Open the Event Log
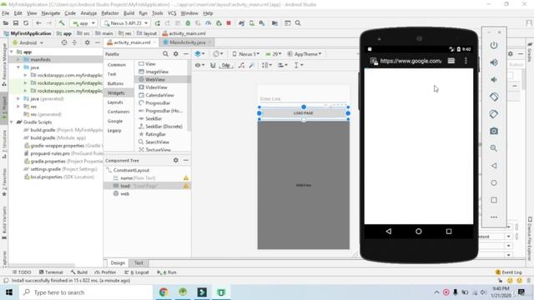Image resolution: width=534 pixels, height=300 pixels. 508,272
